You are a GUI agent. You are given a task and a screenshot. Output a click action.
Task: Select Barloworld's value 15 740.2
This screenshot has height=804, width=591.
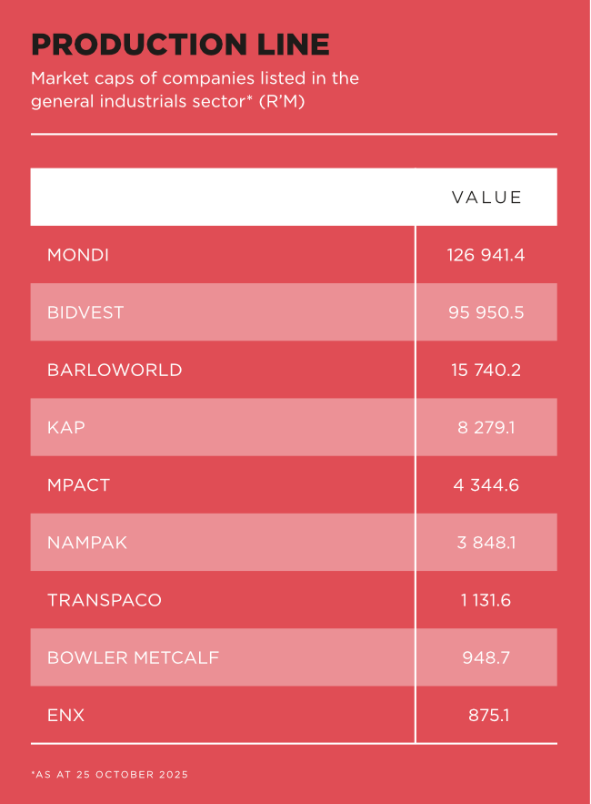point(486,370)
